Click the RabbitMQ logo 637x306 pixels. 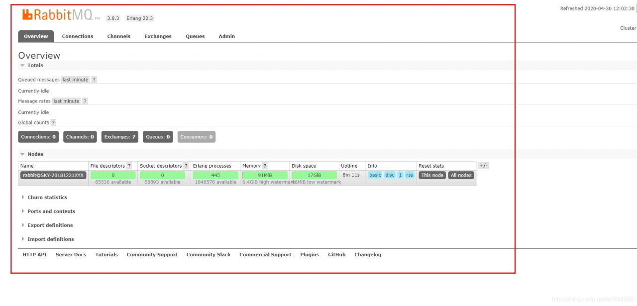point(61,15)
